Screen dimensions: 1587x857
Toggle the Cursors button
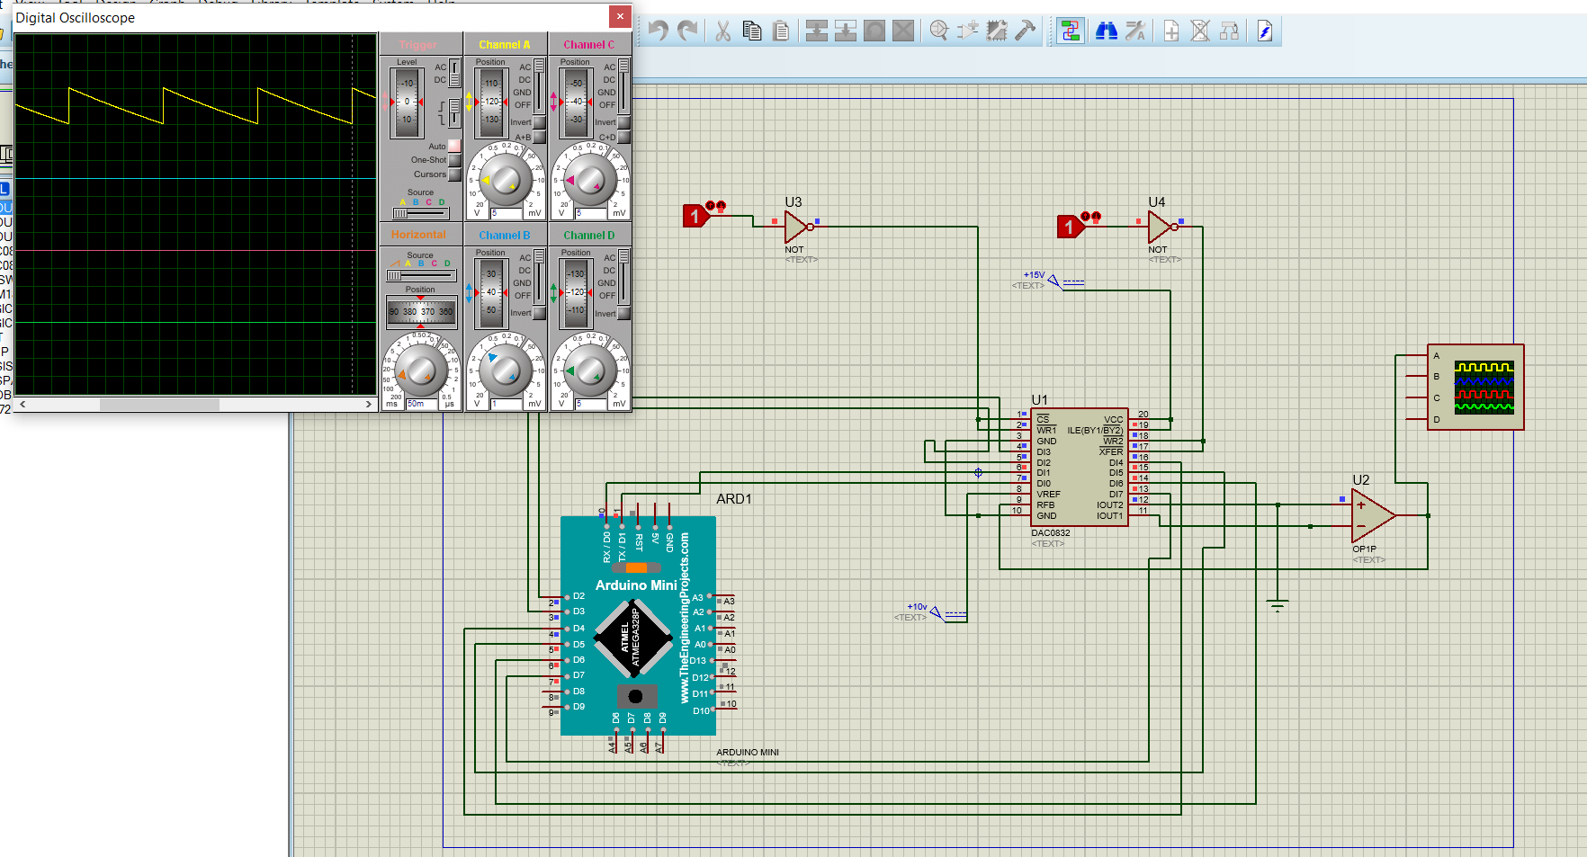454,174
